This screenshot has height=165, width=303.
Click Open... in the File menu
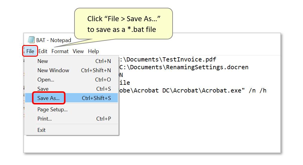pos(46,80)
